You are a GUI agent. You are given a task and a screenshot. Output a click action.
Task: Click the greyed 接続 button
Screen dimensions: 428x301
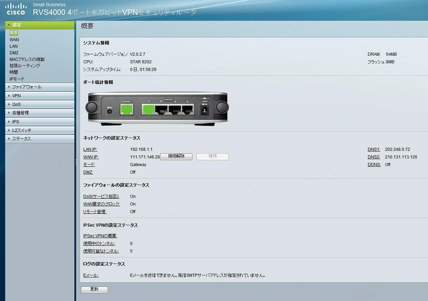click(212, 157)
